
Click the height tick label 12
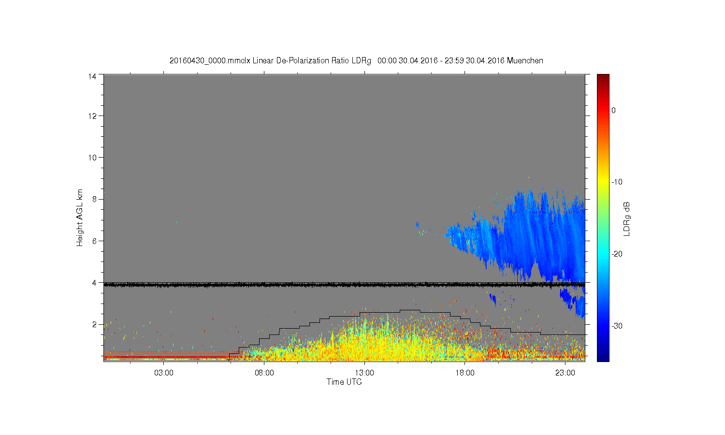[x=92, y=116]
